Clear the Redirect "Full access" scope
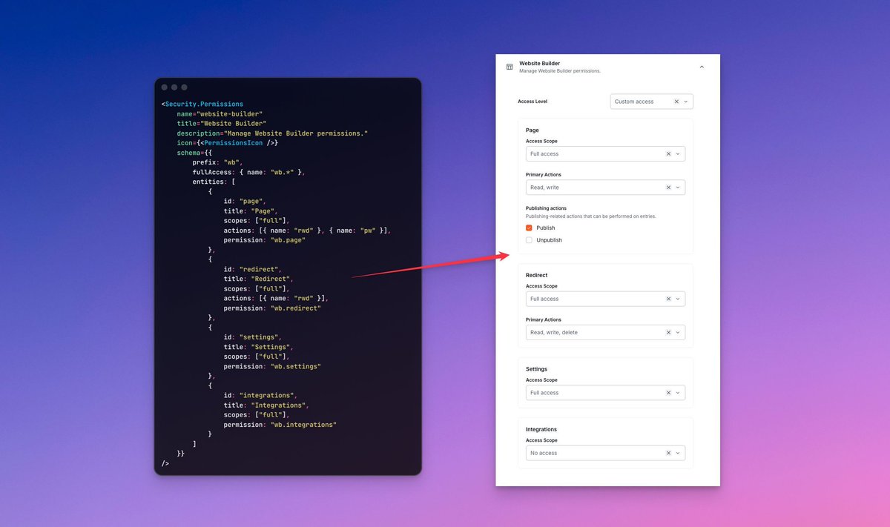890x527 pixels. click(667, 298)
